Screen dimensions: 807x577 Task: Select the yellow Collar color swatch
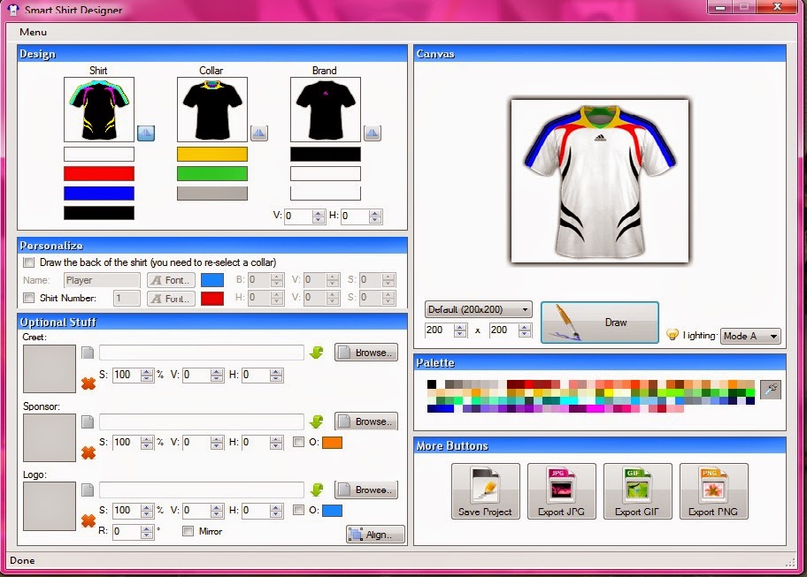(212, 154)
